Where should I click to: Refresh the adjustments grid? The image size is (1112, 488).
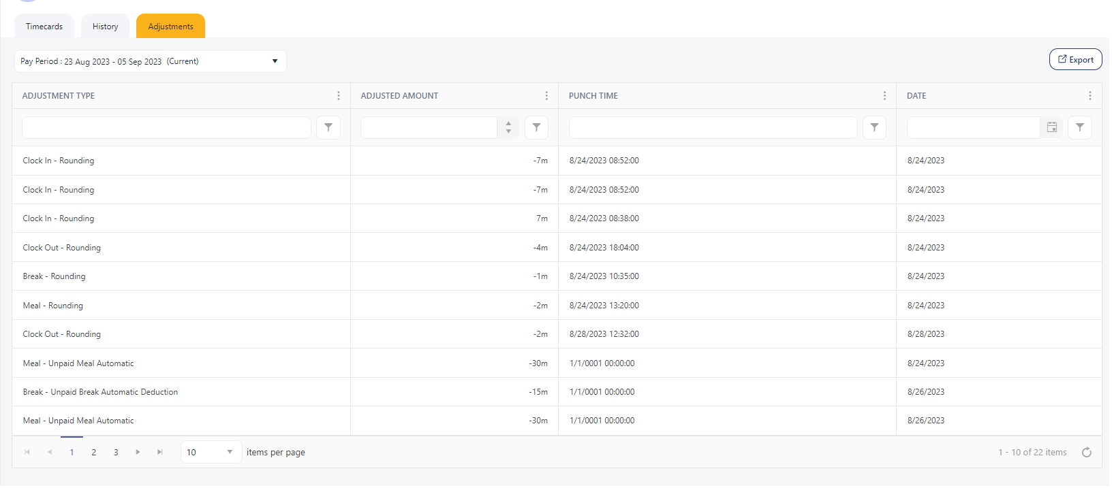(x=1086, y=453)
